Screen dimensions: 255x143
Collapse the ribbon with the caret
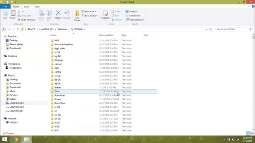(249, 6)
